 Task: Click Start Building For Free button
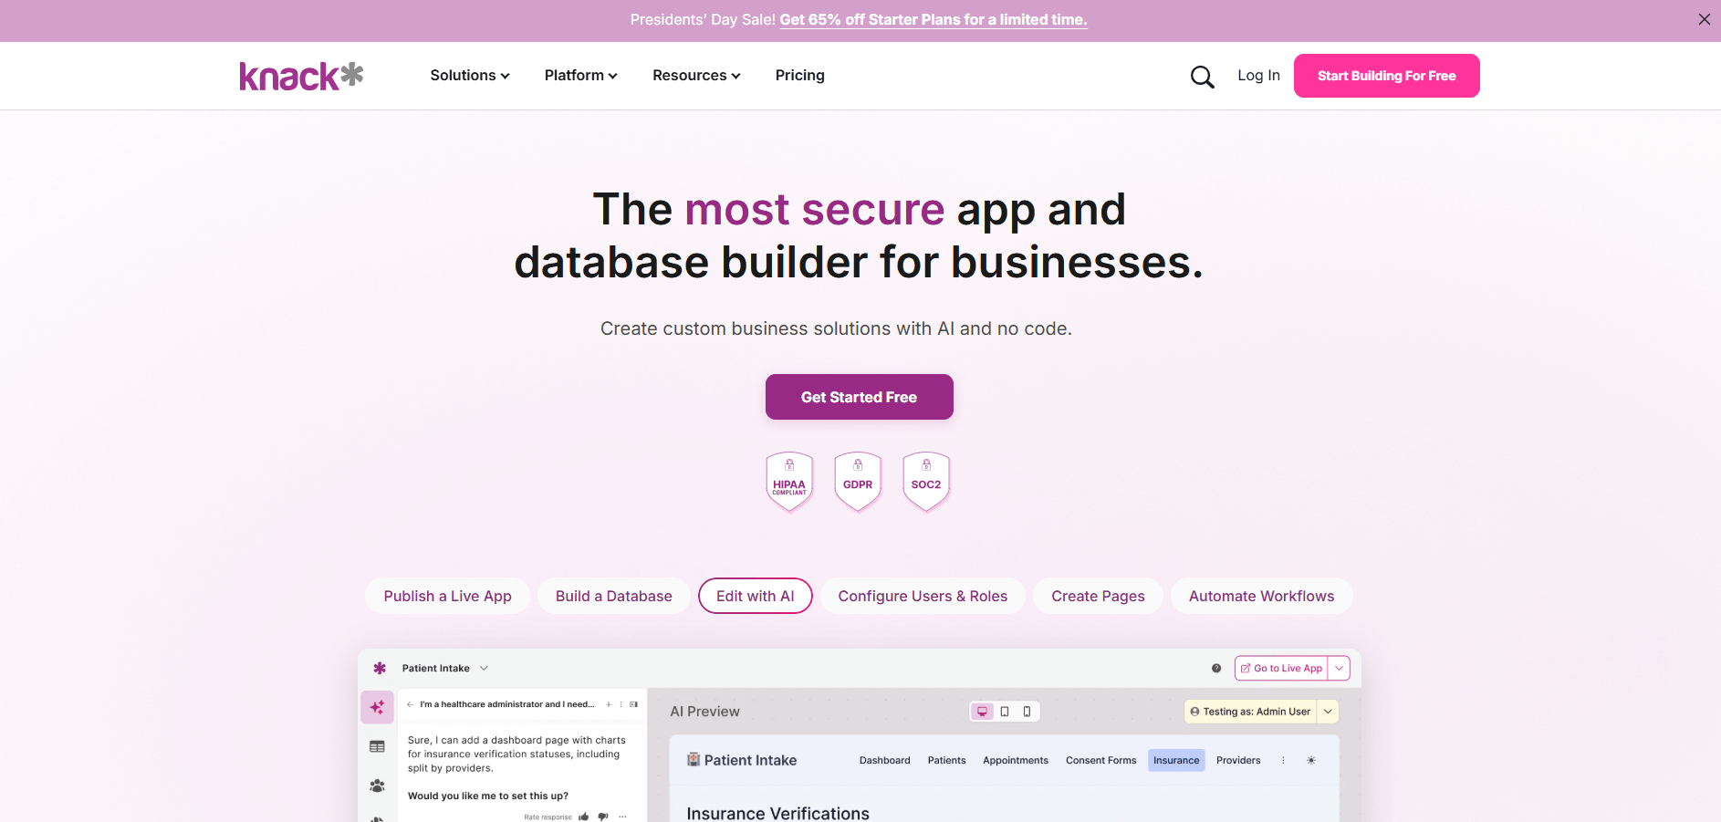coord(1387,76)
